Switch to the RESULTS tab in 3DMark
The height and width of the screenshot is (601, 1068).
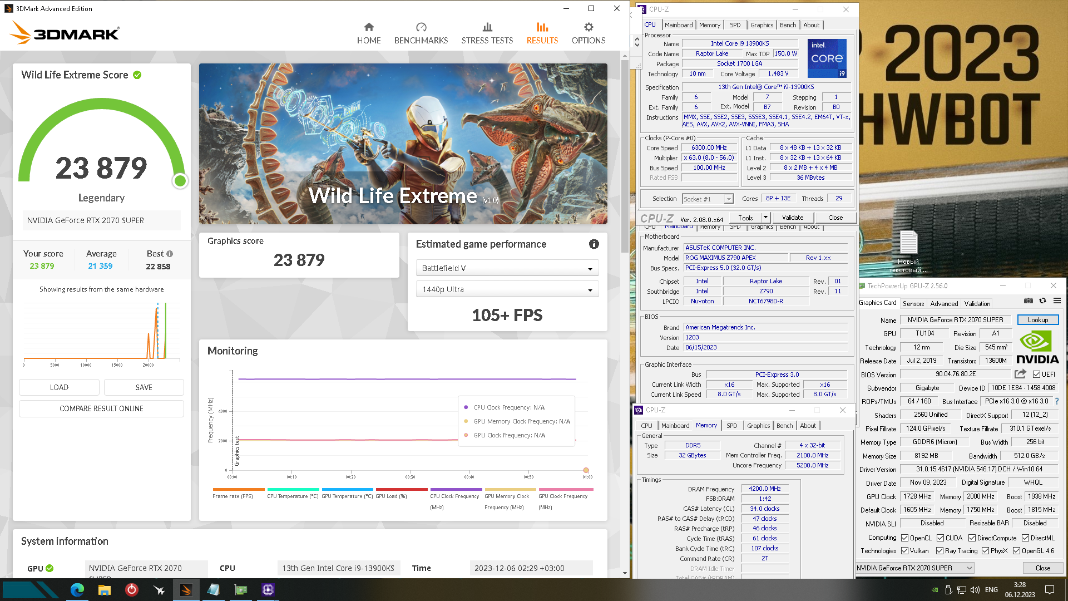click(542, 33)
